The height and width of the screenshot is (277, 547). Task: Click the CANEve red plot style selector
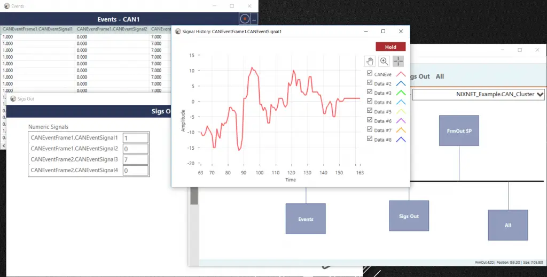pyautogui.click(x=400, y=74)
